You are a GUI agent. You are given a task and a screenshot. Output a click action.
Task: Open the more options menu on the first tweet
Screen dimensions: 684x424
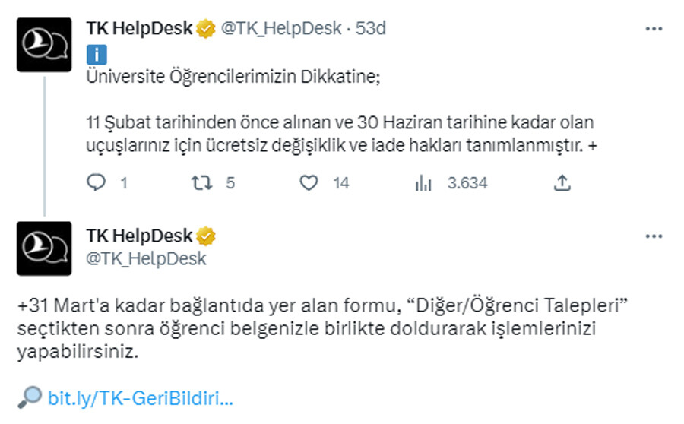coord(654,29)
